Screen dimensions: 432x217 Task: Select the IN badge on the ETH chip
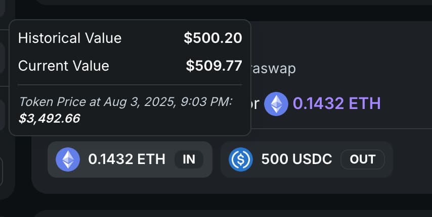tap(189, 159)
